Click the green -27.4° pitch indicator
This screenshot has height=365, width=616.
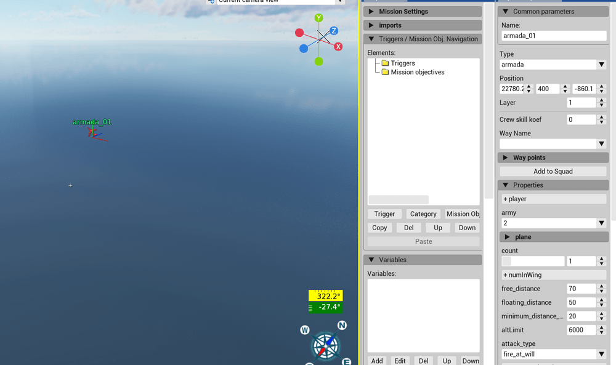point(326,307)
